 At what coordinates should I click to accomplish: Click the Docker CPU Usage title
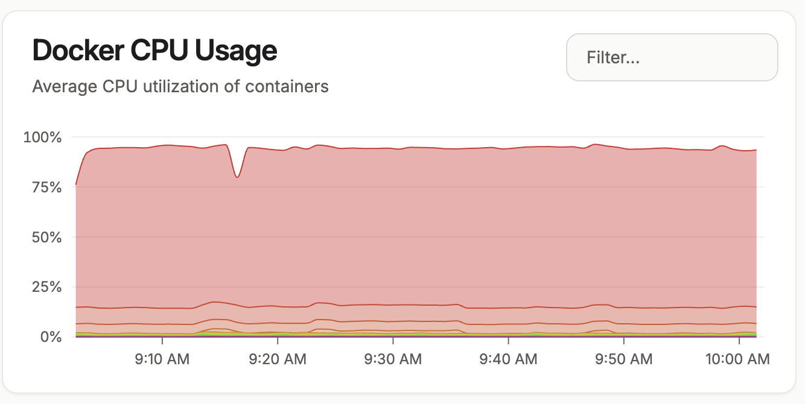[x=154, y=51]
